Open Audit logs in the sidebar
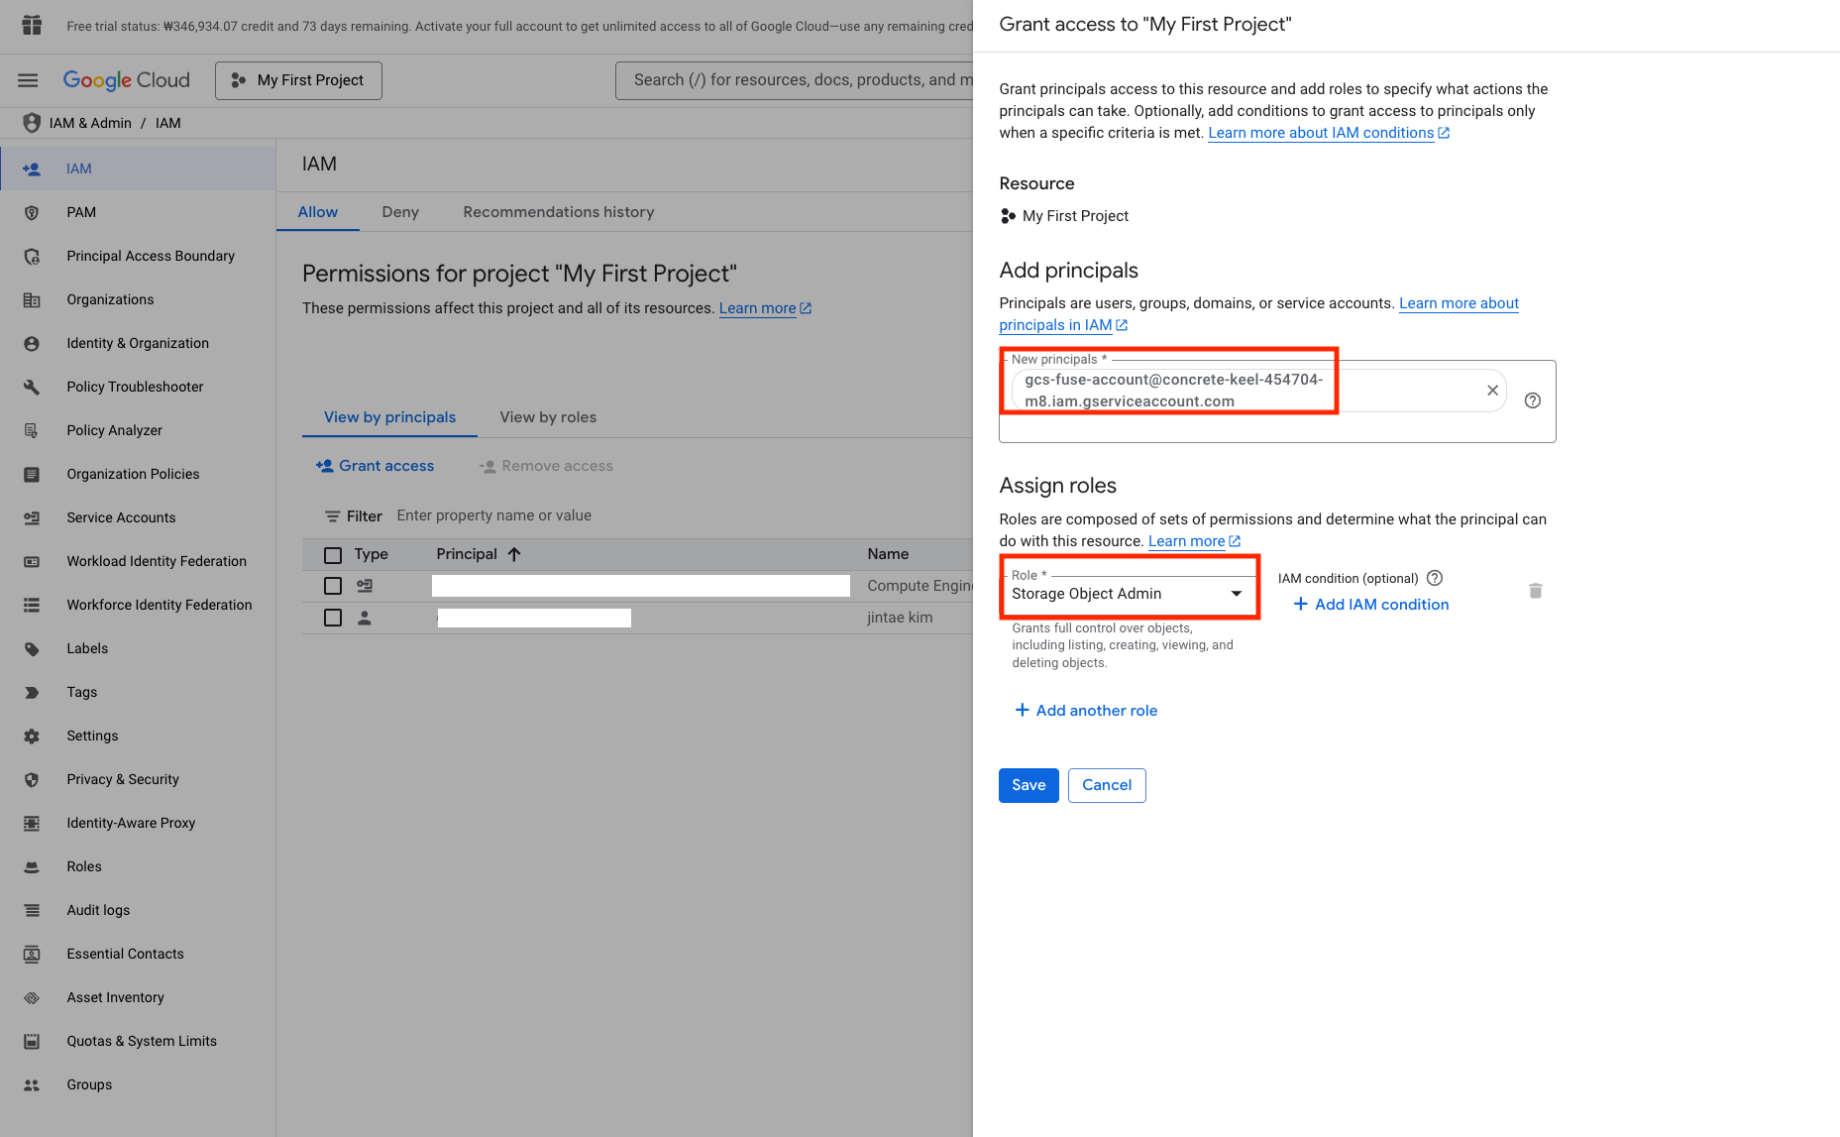Image resolution: width=1840 pixels, height=1137 pixels. click(x=98, y=910)
